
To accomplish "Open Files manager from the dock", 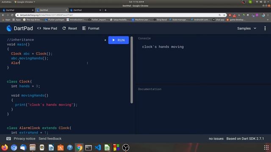I will 33,147.
